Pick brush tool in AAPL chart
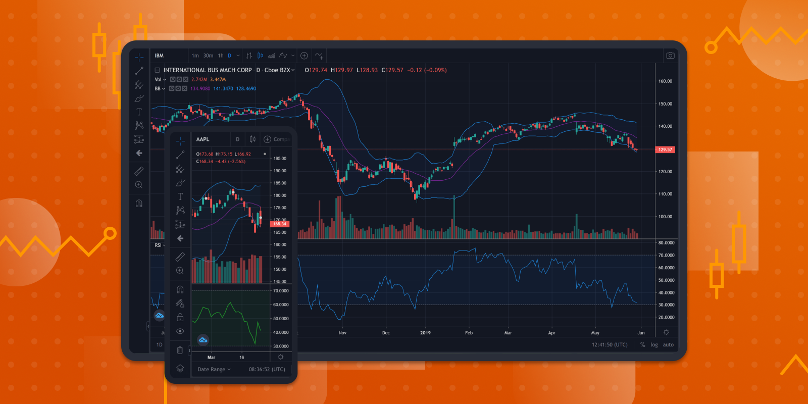This screenshot has width=808, height=404. click(x=180, y=183)
